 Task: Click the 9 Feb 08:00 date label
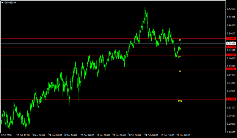click(135, 135)
